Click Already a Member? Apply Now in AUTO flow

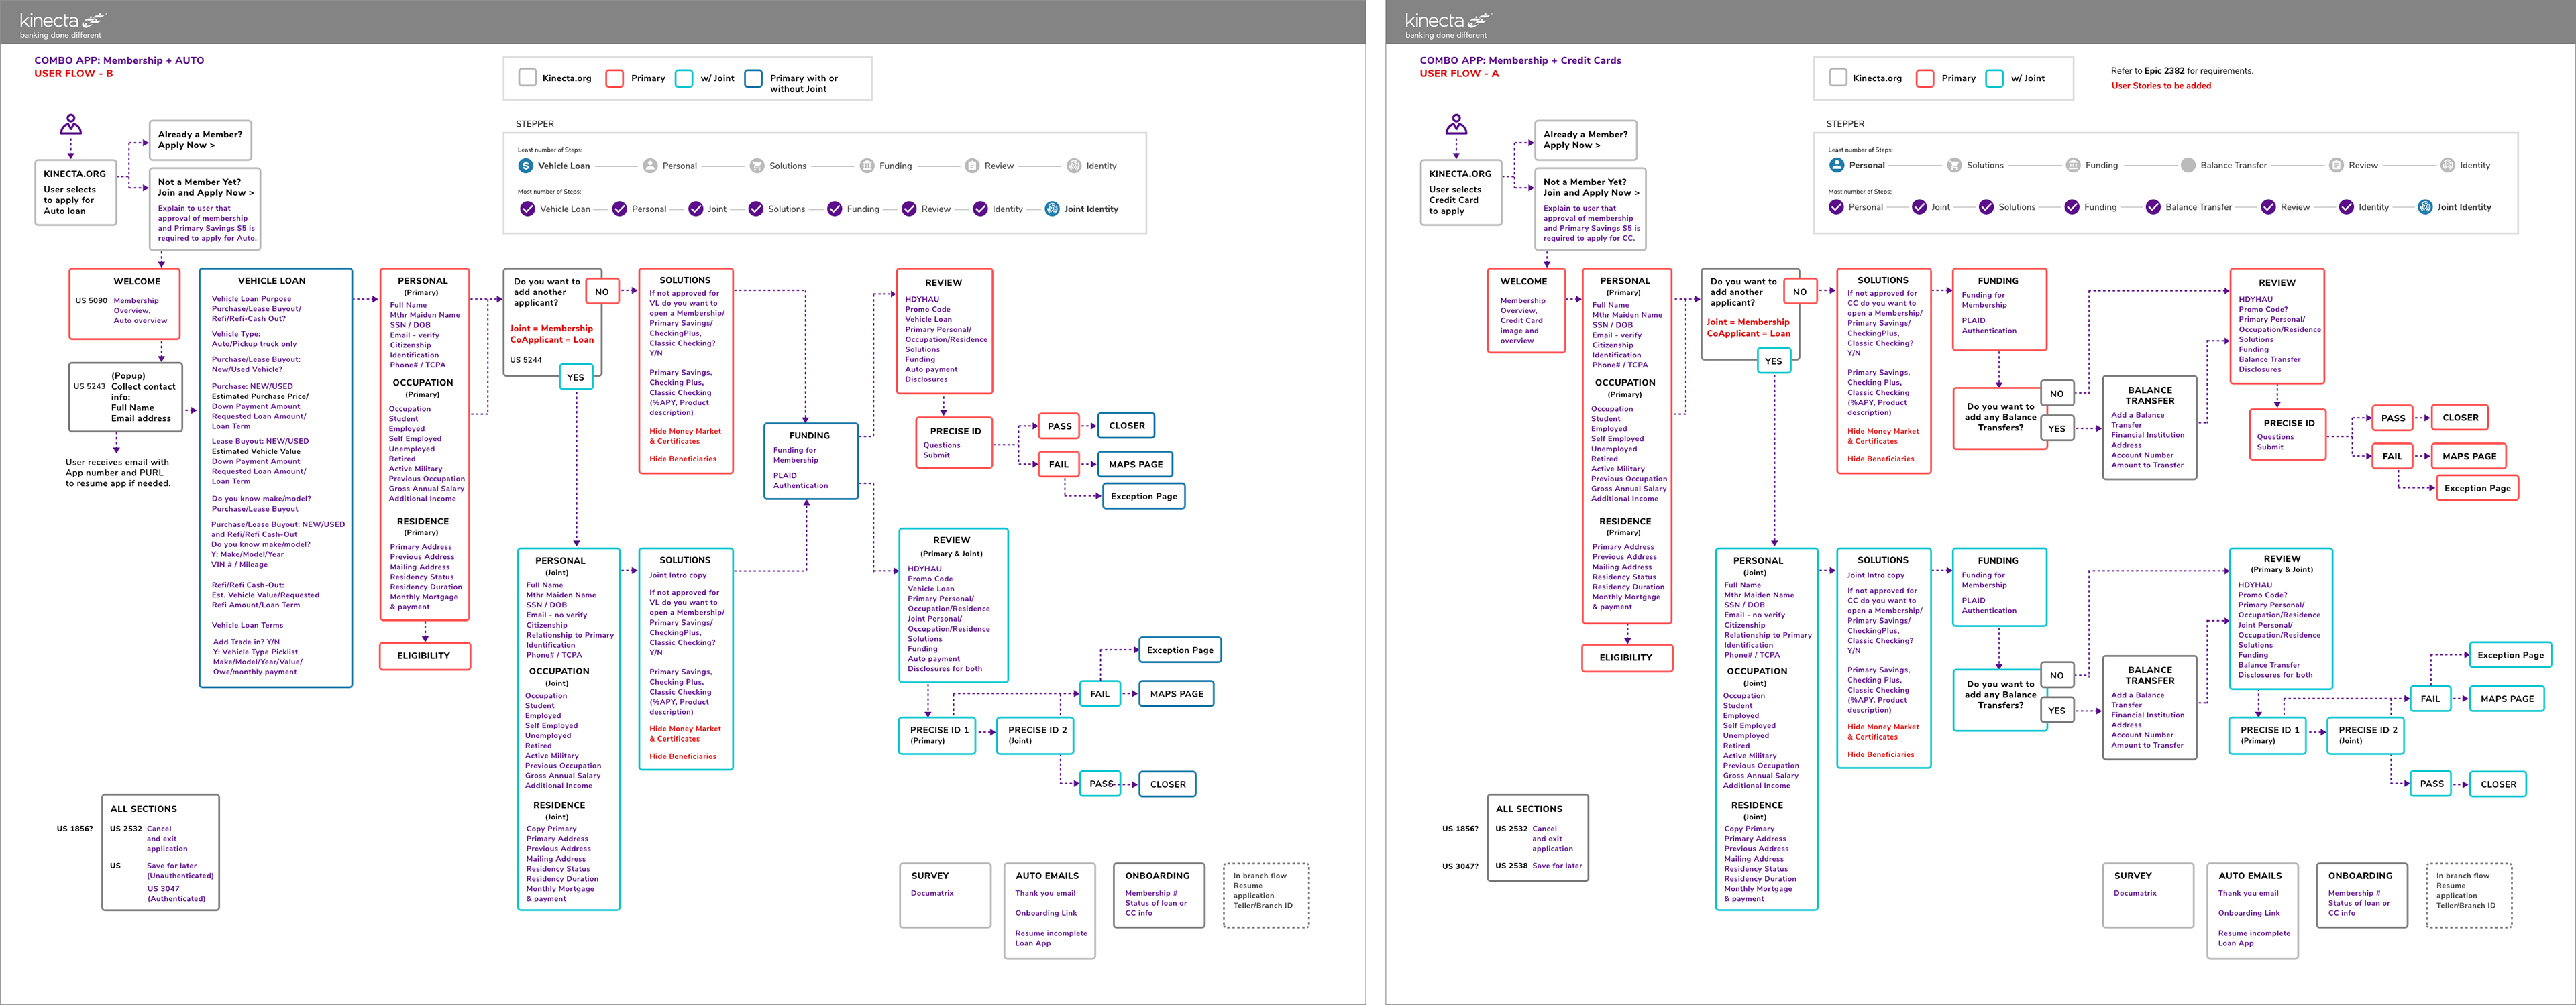coord(200,140)
